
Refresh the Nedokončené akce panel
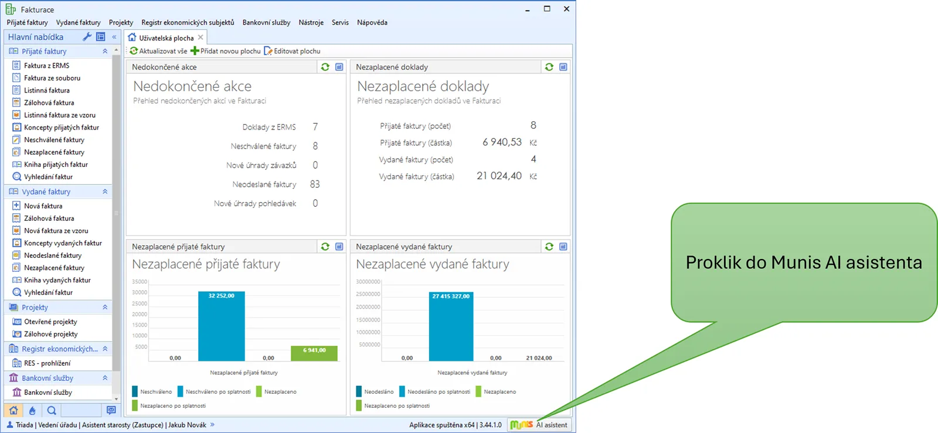325,67
